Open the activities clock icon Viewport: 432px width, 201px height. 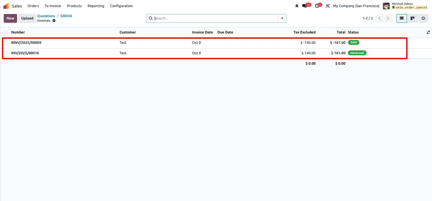[317, 6]
